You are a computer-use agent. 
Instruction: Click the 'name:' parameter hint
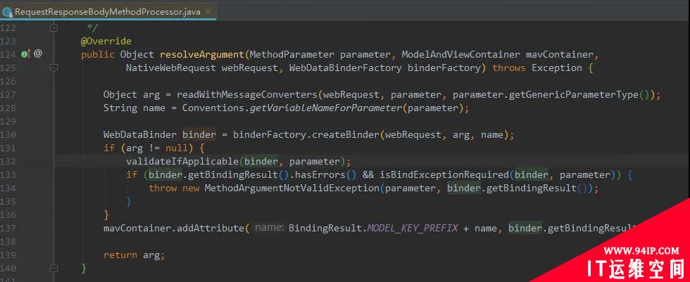tap(269, 228)
